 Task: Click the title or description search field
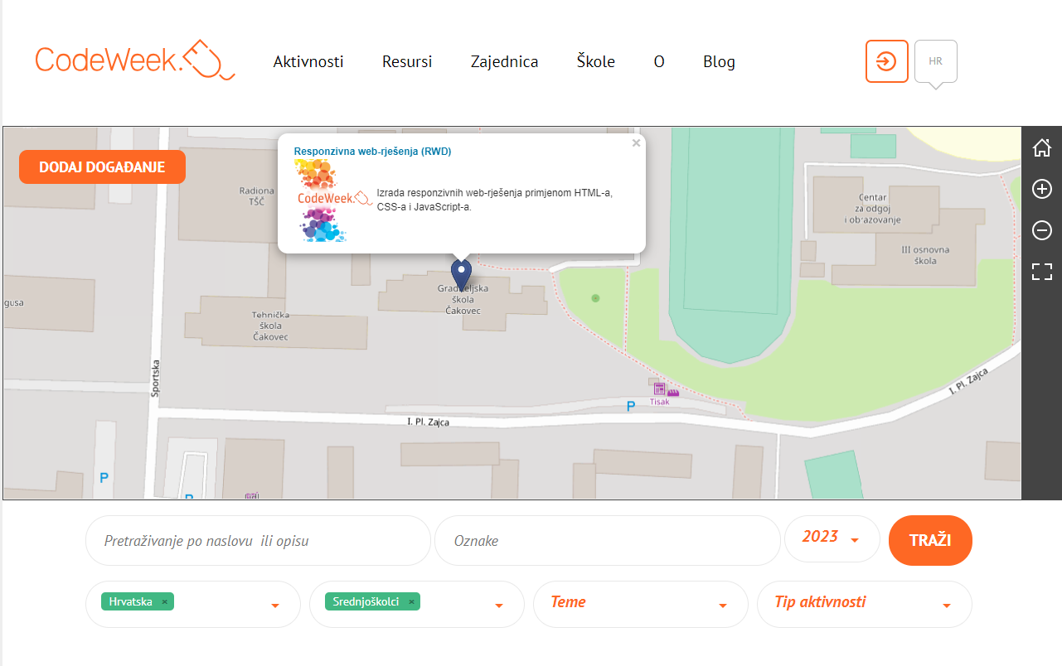coord(258,541)
